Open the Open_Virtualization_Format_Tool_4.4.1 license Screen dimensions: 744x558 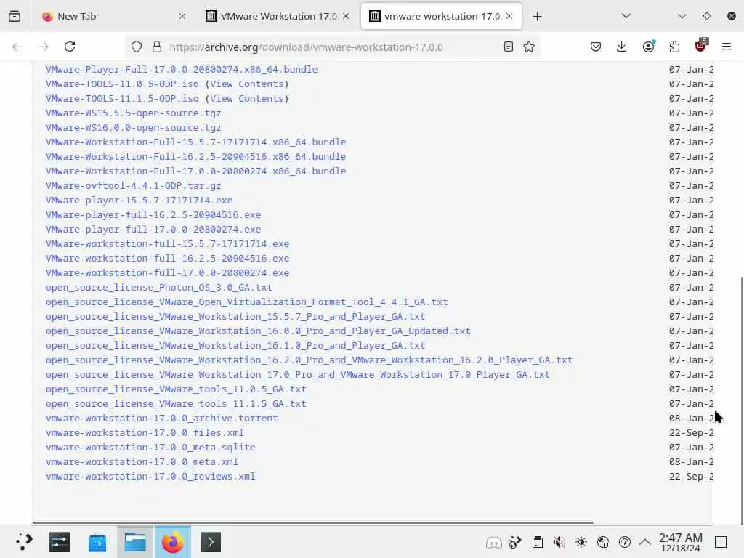(x=247, y=302)
